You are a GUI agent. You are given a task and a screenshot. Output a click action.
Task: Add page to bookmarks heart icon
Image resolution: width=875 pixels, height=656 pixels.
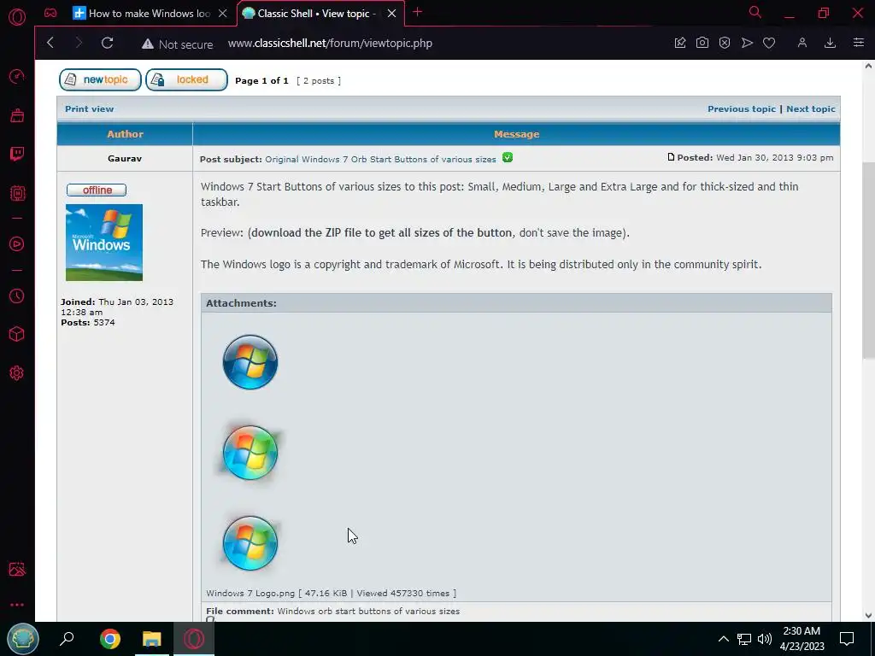coord(769,43)
